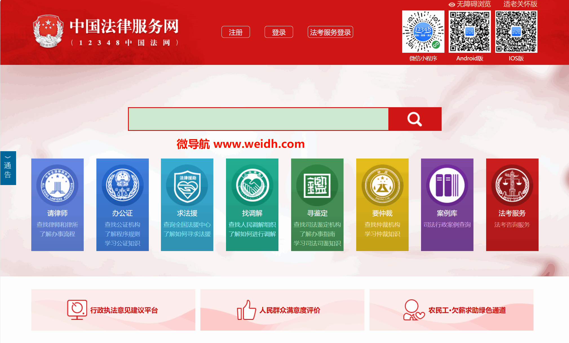Open the 请律师 lawyers association emblem icon
This screenshot has width=569, height=343.
pos(57,185)
